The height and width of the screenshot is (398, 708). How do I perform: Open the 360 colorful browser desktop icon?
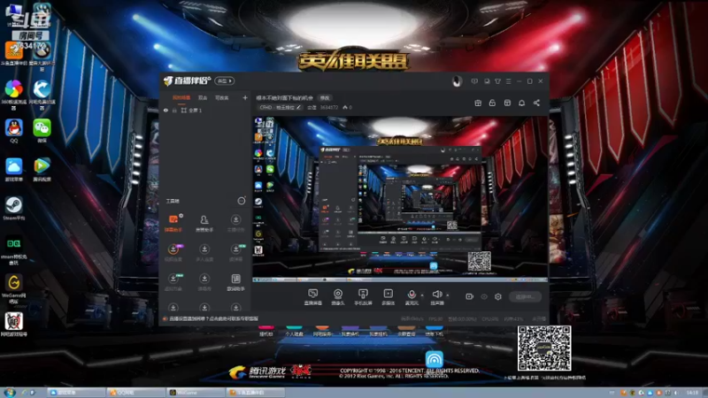[x=14, y=94]
